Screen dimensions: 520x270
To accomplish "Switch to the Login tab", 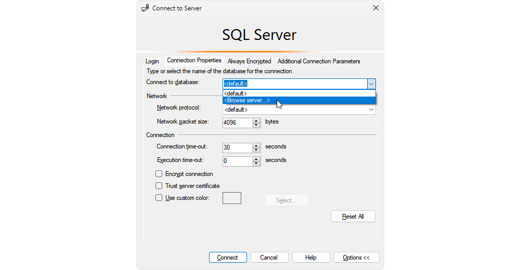I will [x=152, y=61].
